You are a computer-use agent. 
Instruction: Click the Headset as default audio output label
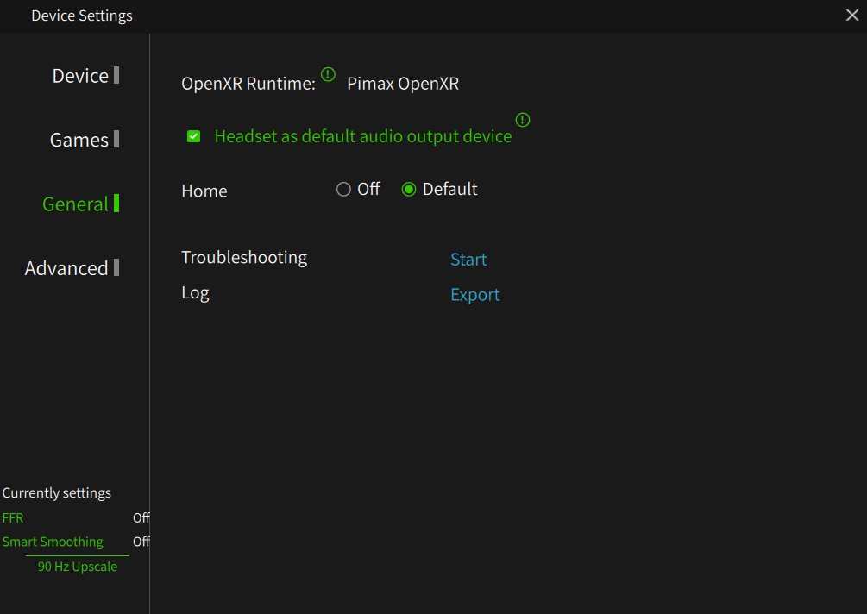pyautogui.click(x=362, y=136)
